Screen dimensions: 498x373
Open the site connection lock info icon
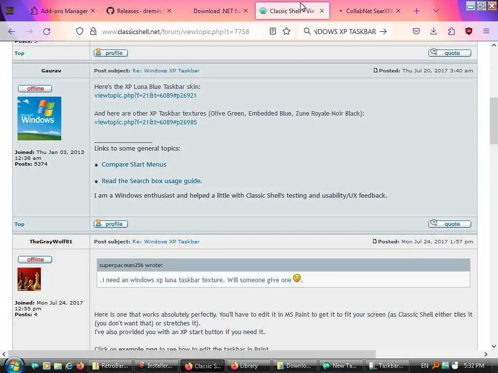tap(93, 31)
